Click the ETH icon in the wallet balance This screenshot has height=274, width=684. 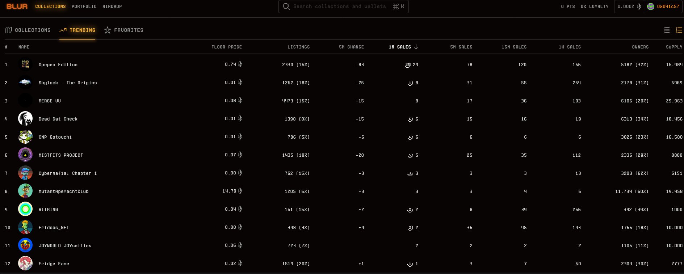[639, 7]
